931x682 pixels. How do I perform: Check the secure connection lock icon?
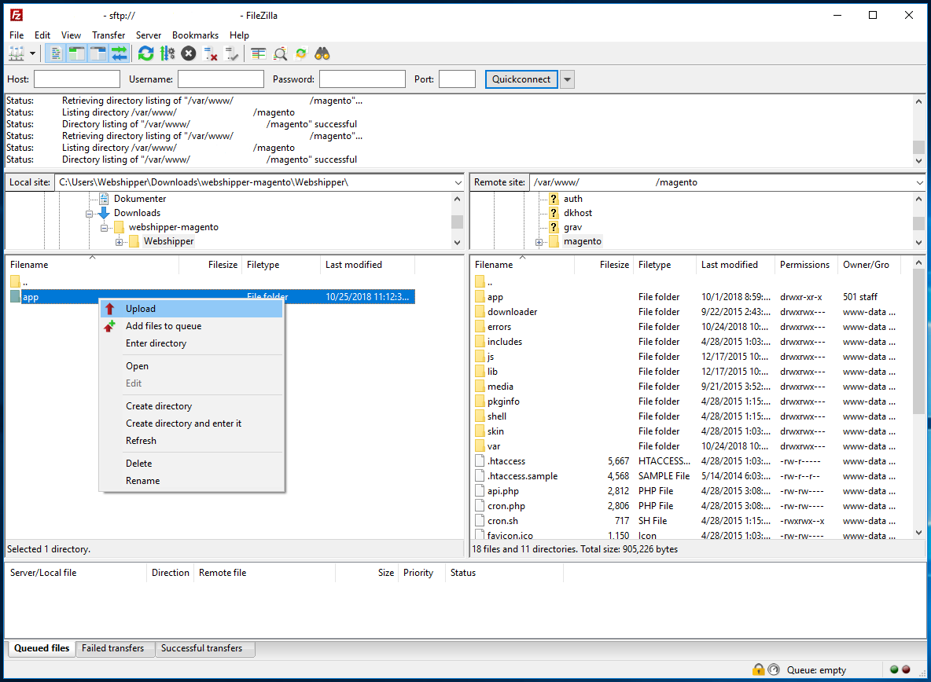pyautogui.click(x=758, y=669)
